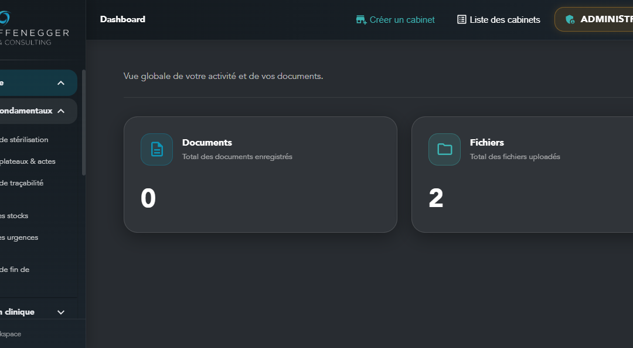Click Total des fichiers uploadés text
The image size is (633, 348).
tap(515, 157)
